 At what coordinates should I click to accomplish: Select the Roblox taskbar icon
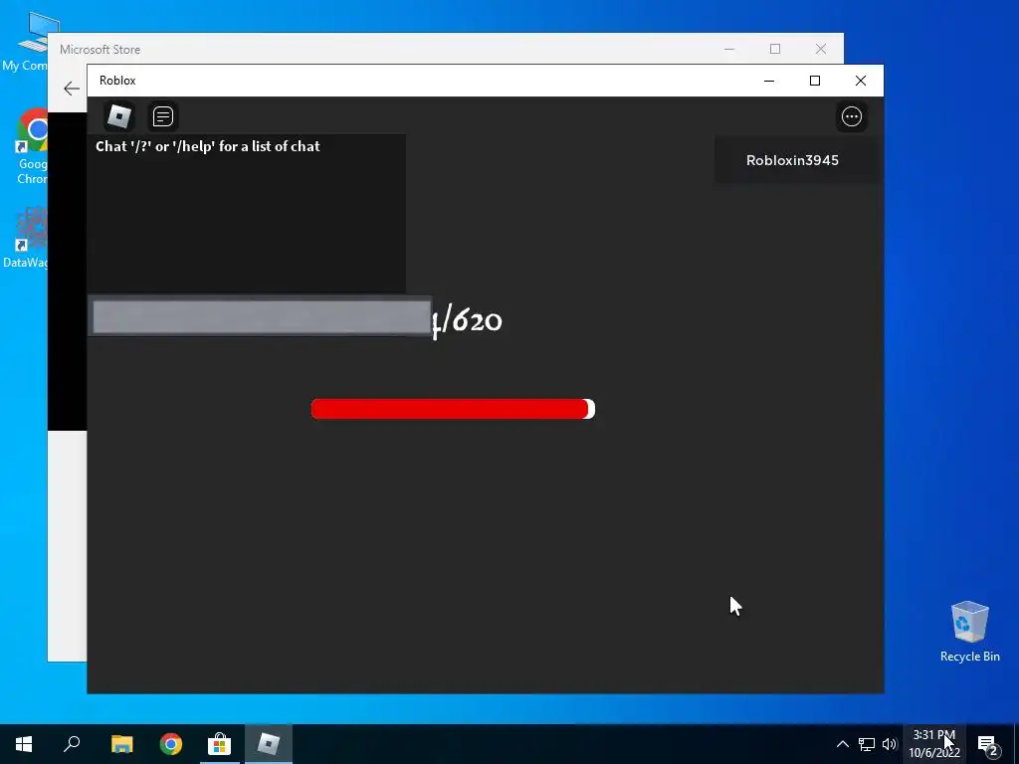click(x=269, y=744)
